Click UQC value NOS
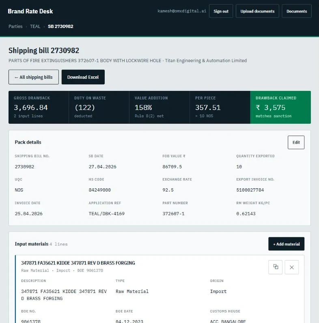 (x=19, y=190)
